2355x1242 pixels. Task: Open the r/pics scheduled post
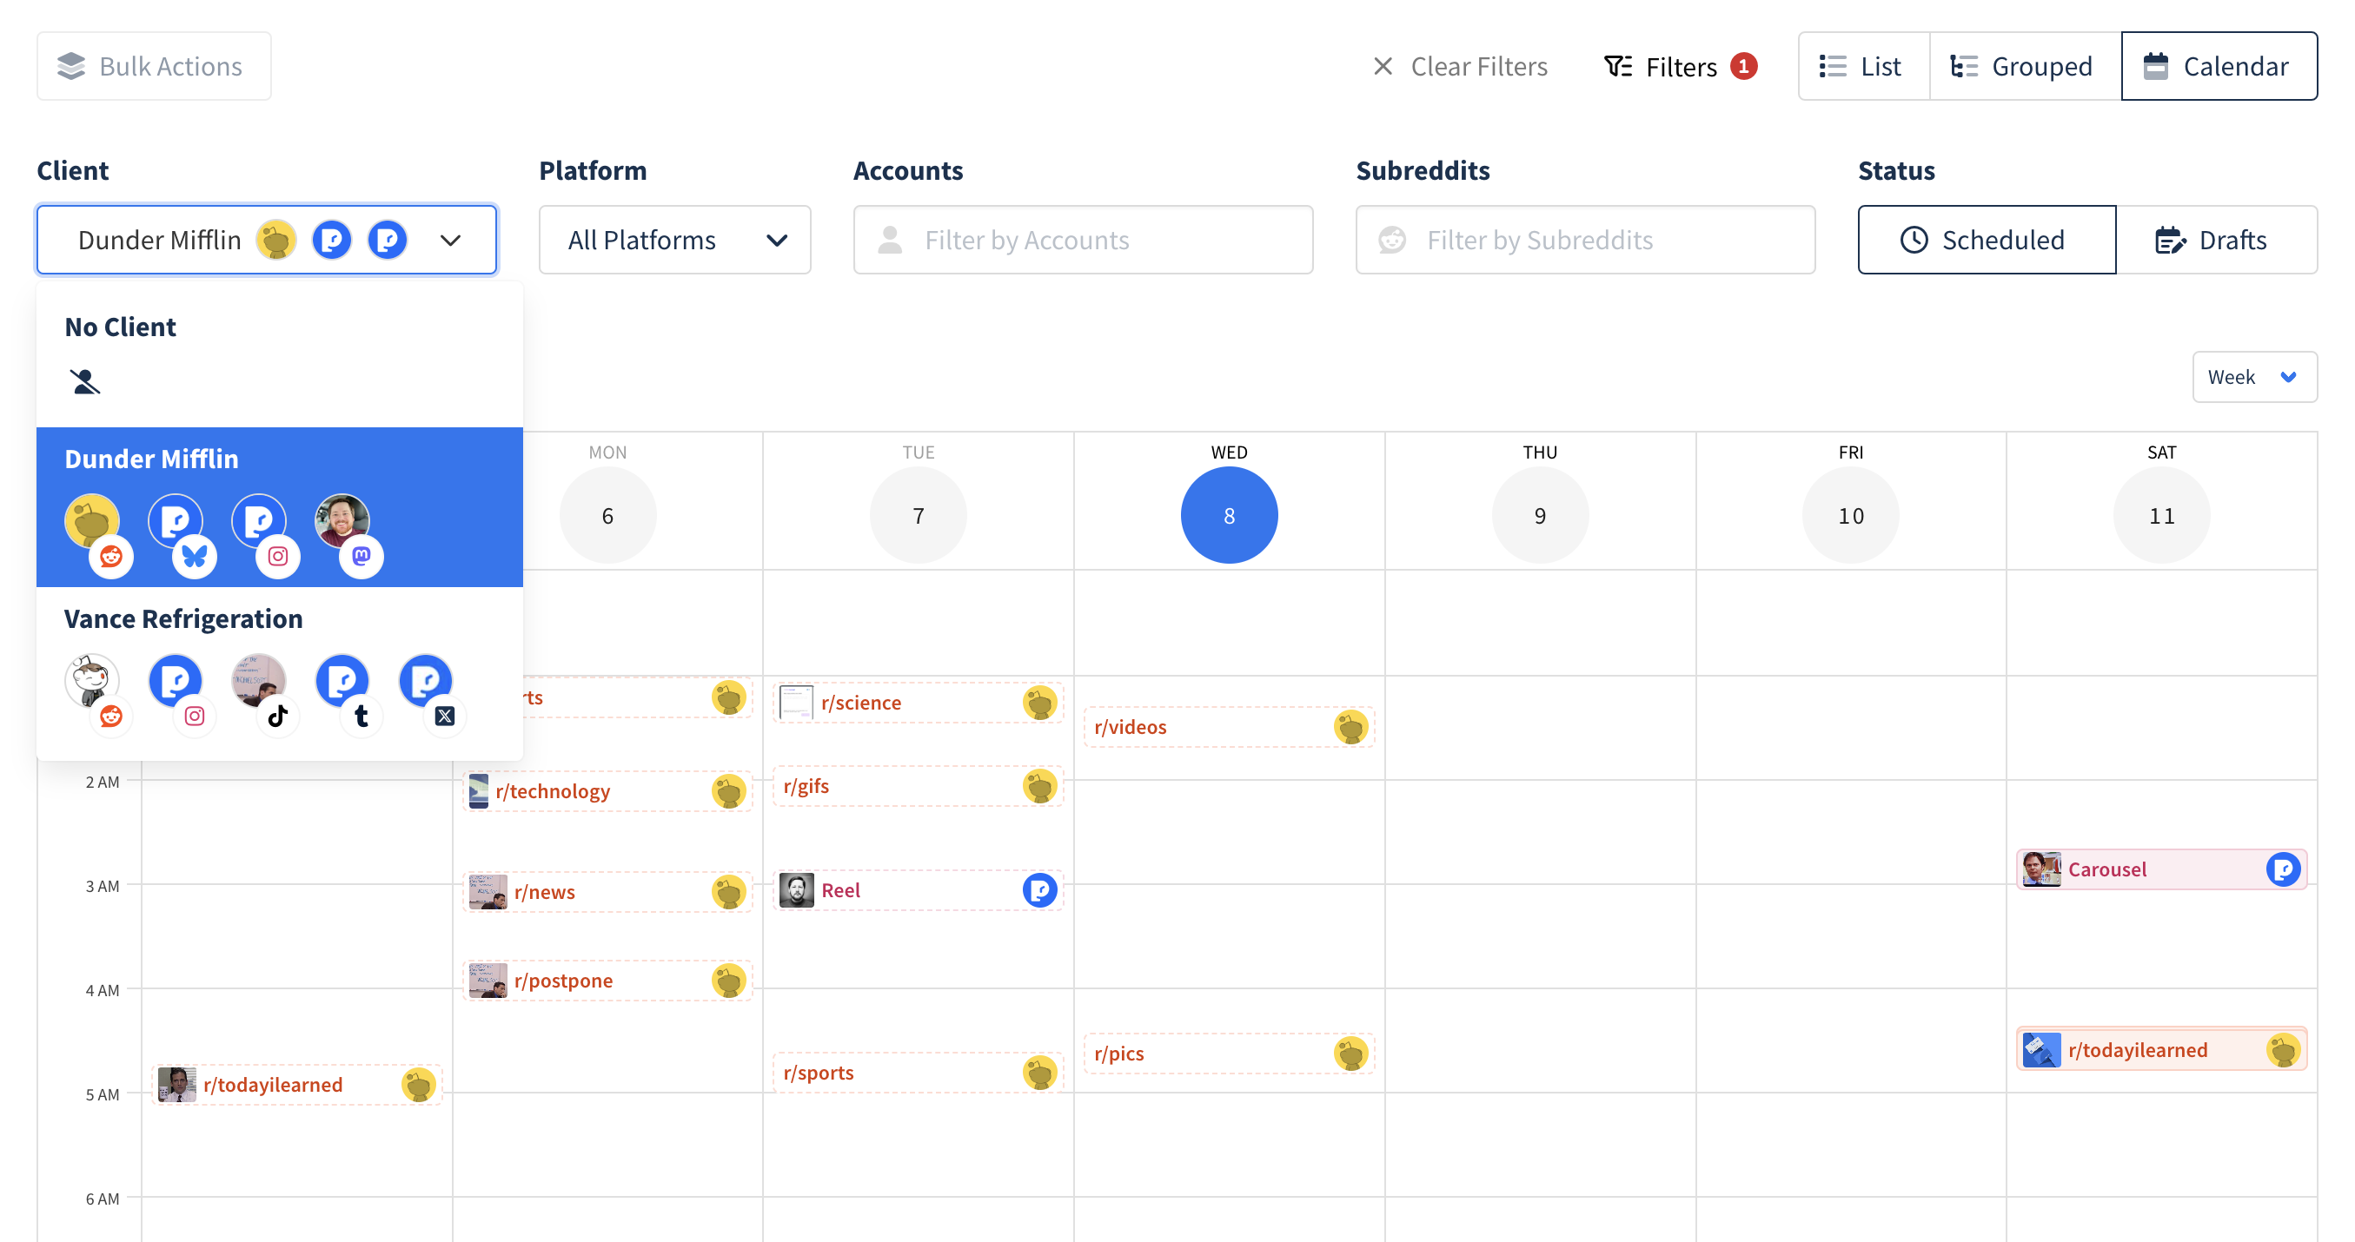pos(1230,1054)
